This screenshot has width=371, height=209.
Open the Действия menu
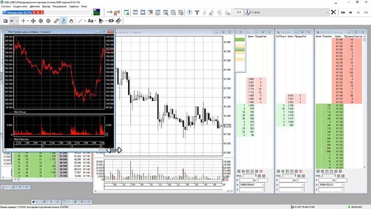point(35,6)
